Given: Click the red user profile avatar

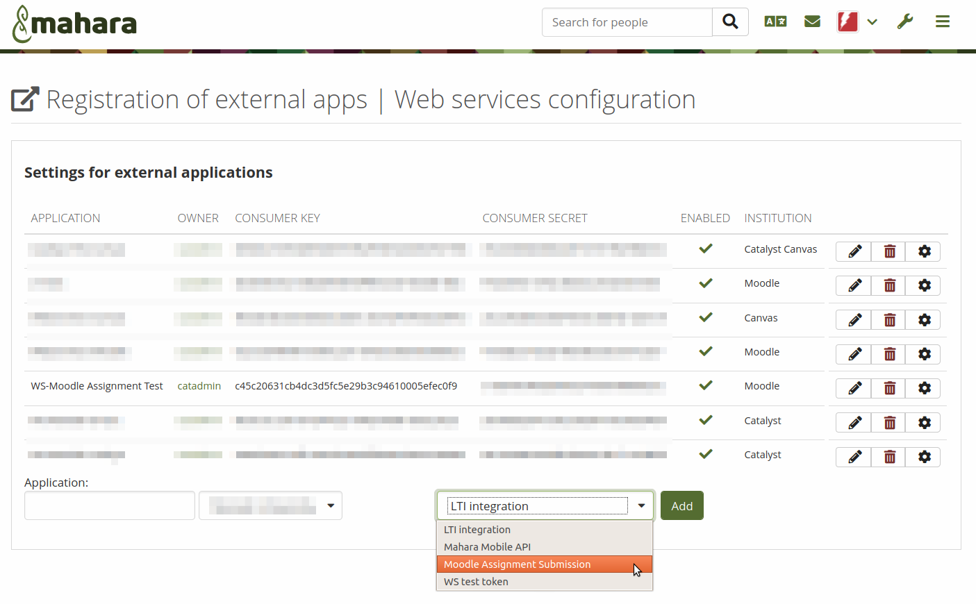Looking at the screenshot, I should tap(847, 22).
